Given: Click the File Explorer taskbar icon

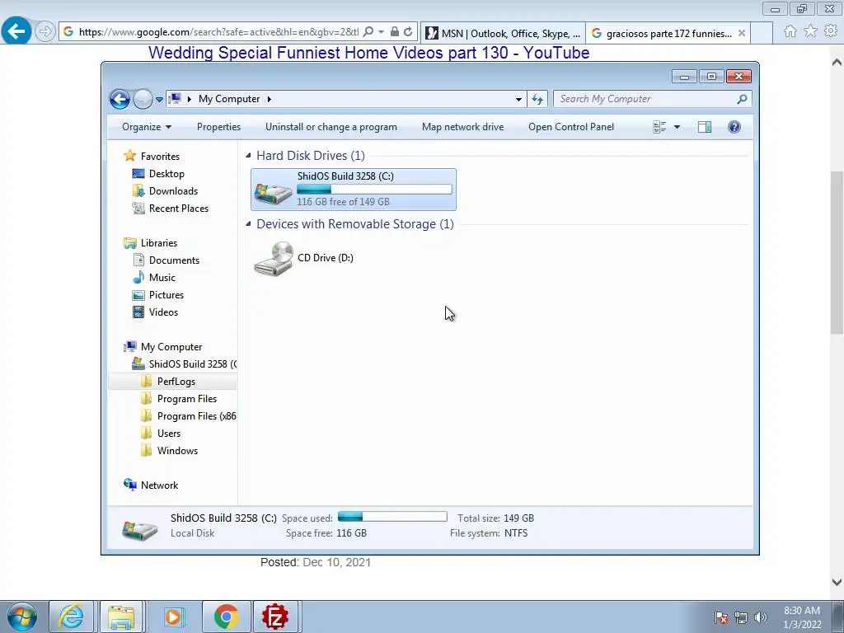Looking at the screenshot, I should (121, 617).
